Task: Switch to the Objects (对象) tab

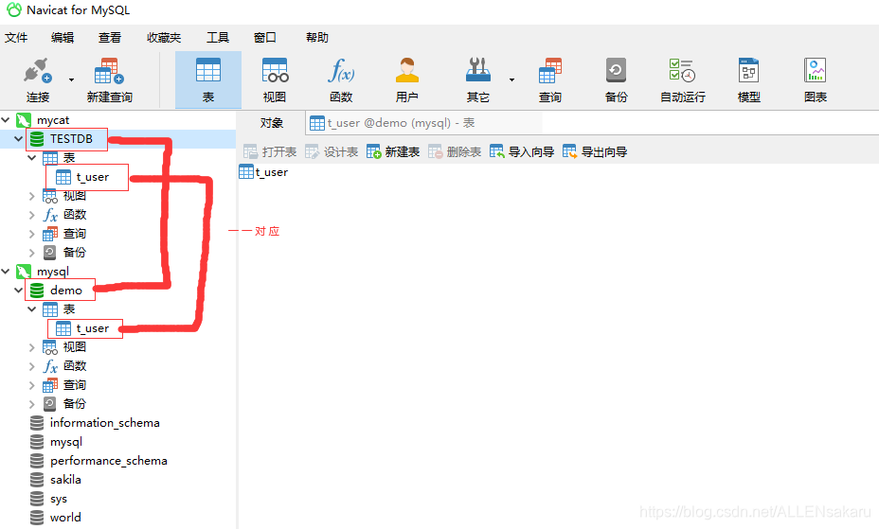Action: [271, 123]
